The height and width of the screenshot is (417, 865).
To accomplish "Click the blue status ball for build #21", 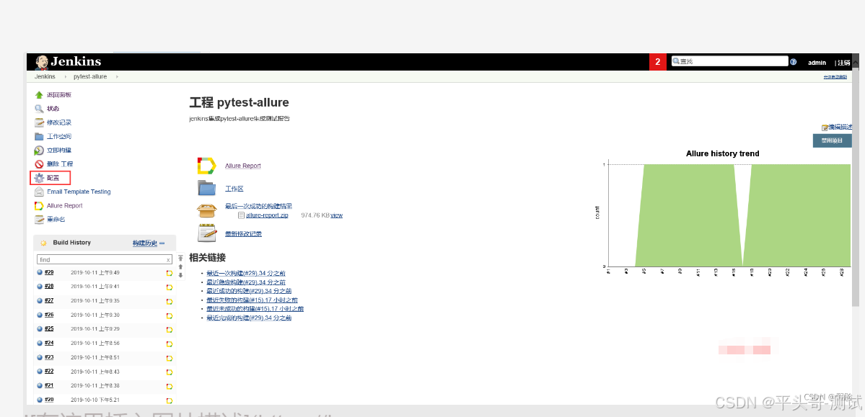I will tap(40, 385).
